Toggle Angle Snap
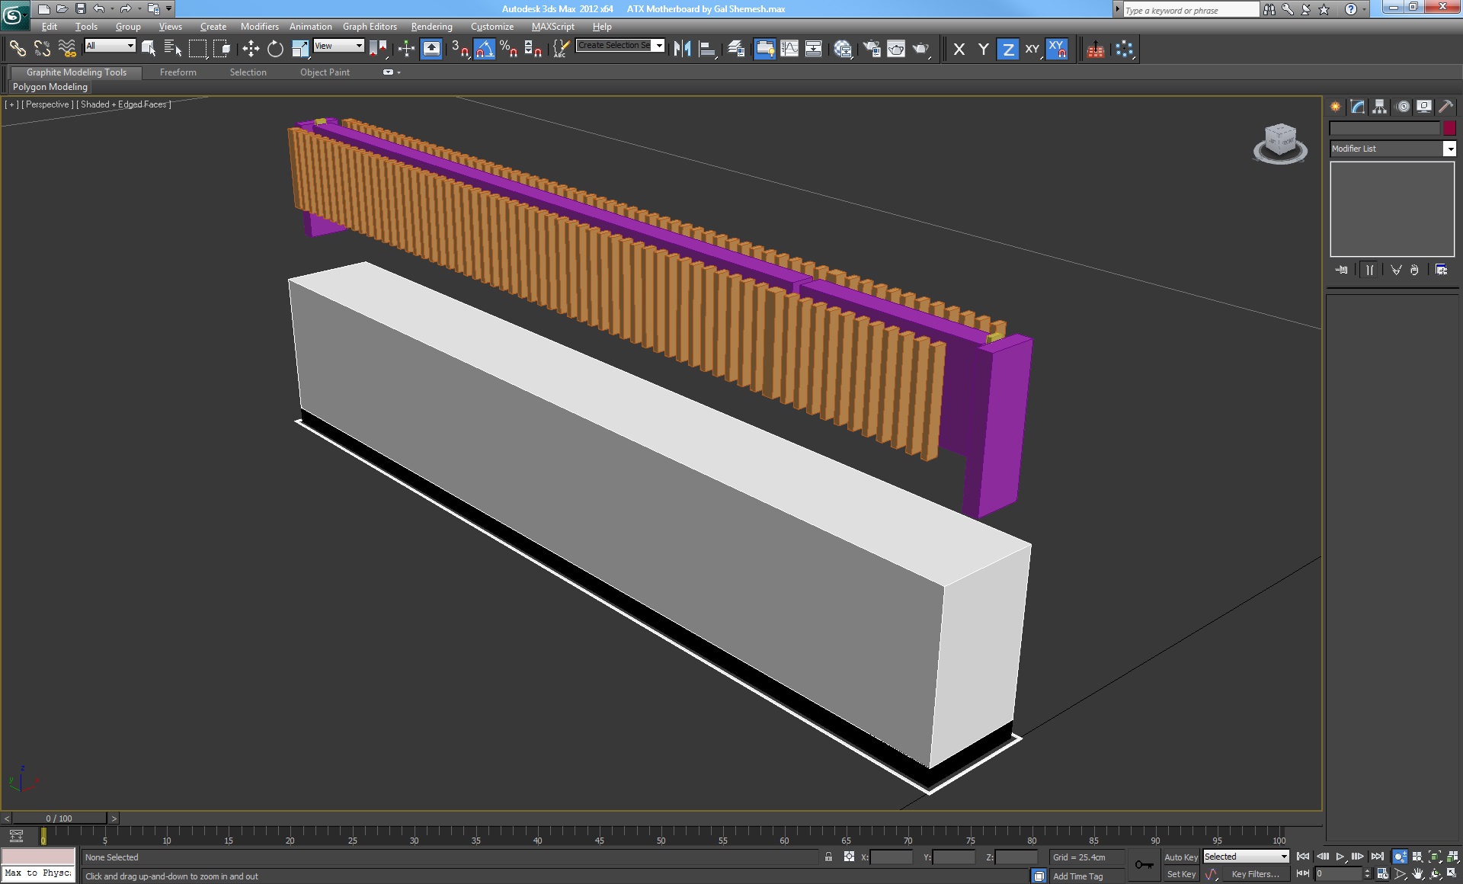Screen dimensions: 1463x884 [x=485, y=49]
